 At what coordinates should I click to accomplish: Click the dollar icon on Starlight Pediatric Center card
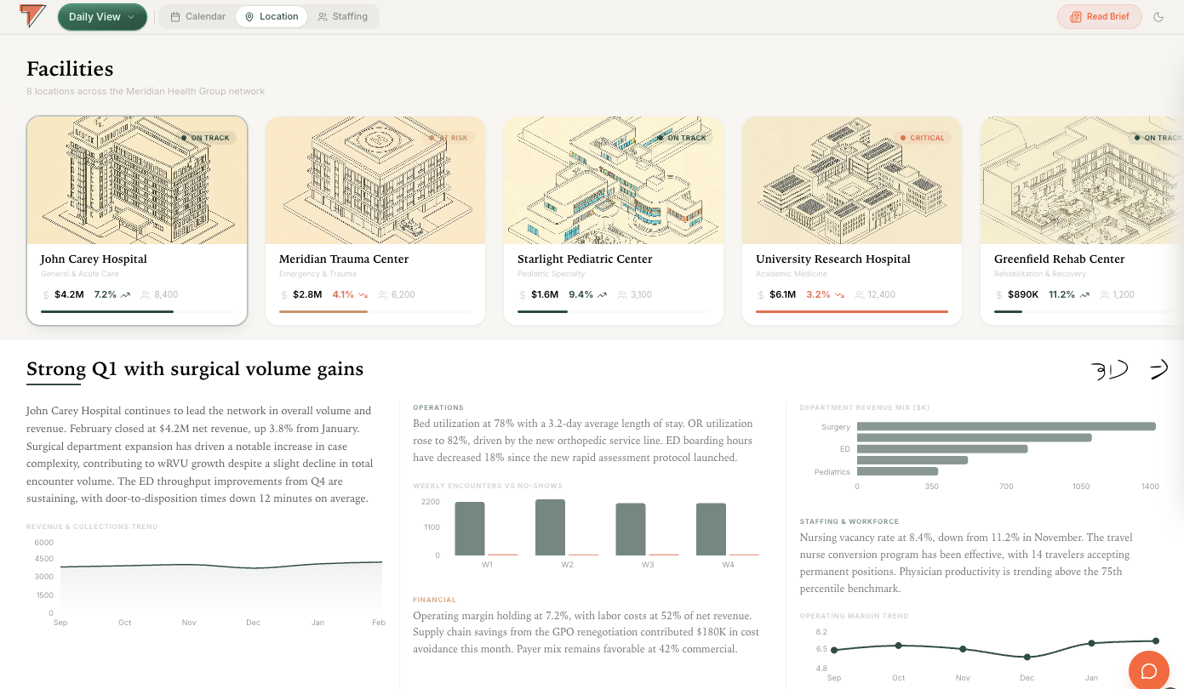point(523,295)
